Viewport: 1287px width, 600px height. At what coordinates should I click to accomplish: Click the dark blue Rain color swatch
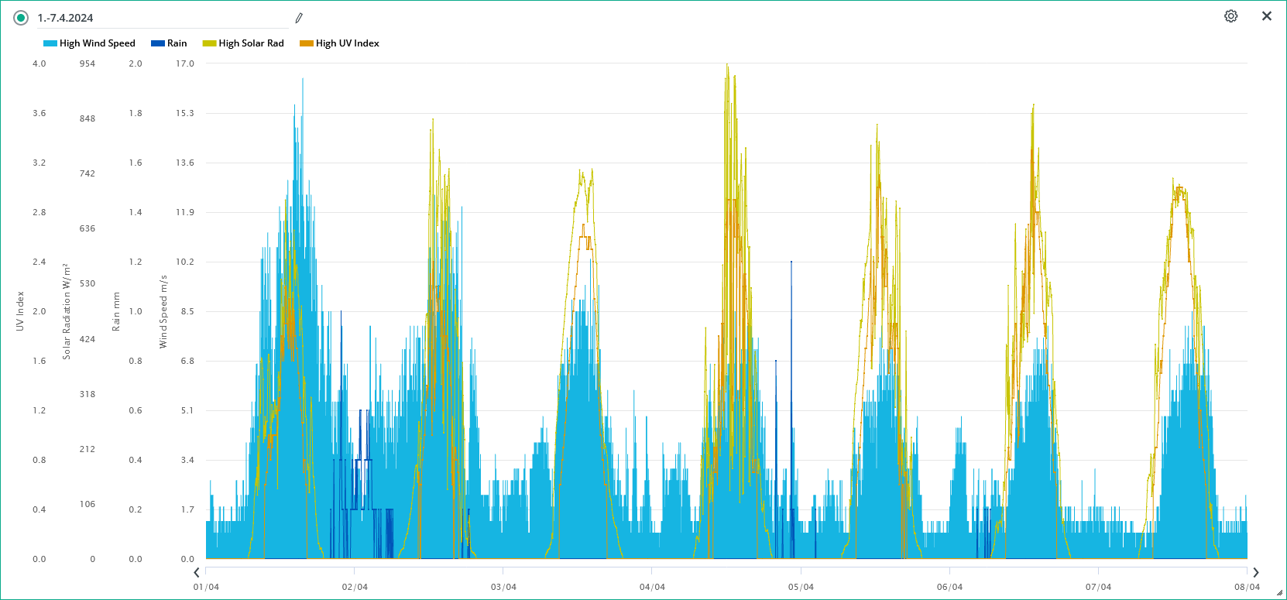[158, 43]
